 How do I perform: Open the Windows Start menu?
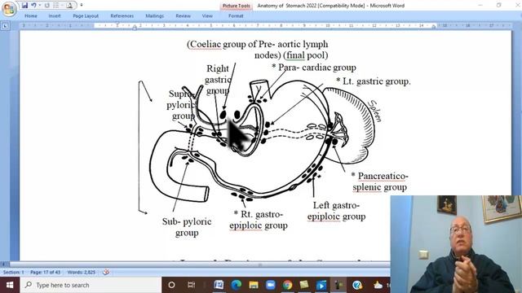click(10, 285)
